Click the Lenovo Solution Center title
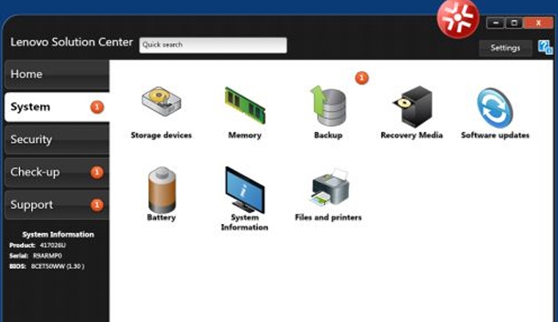Image resolution: width=558 pixels, height=322 pixels. (72, 42)
